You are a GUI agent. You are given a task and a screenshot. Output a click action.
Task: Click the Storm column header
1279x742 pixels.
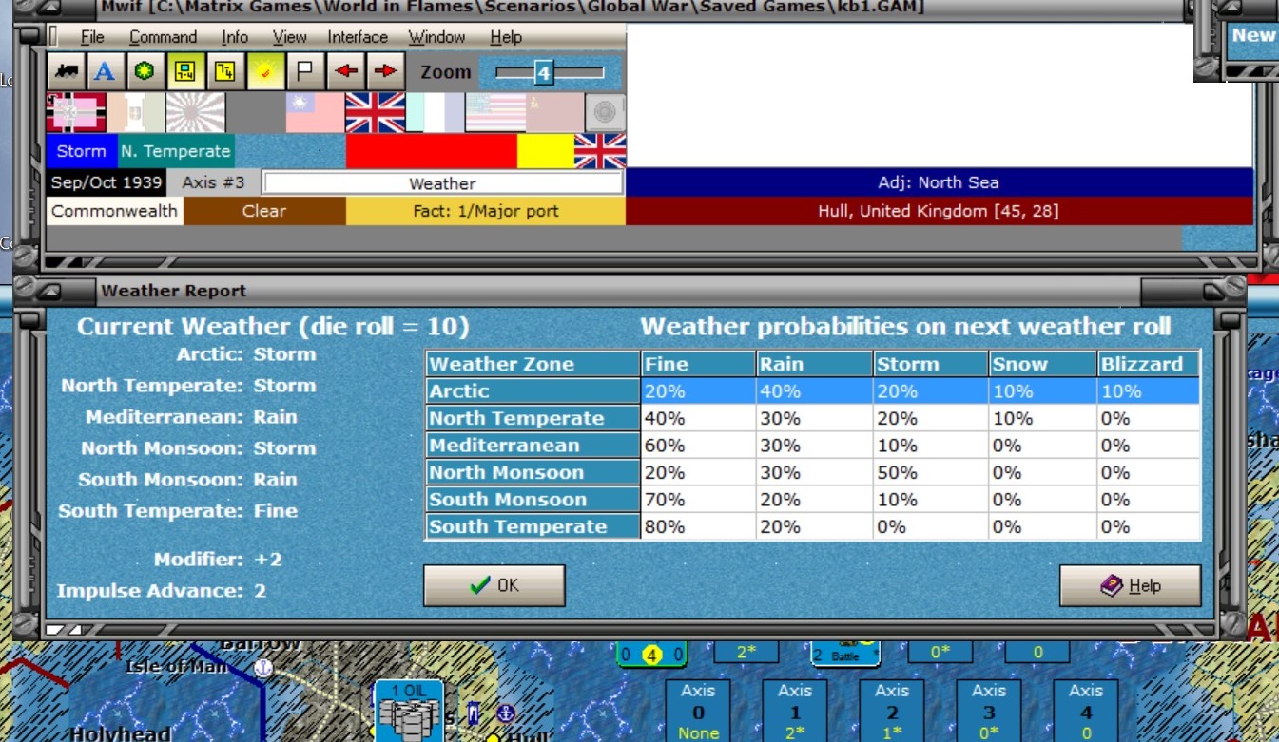click(930, 364)
